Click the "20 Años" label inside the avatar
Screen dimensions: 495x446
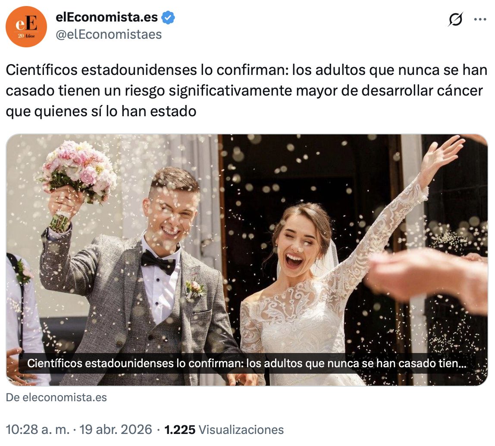click(x=26, y=36)
